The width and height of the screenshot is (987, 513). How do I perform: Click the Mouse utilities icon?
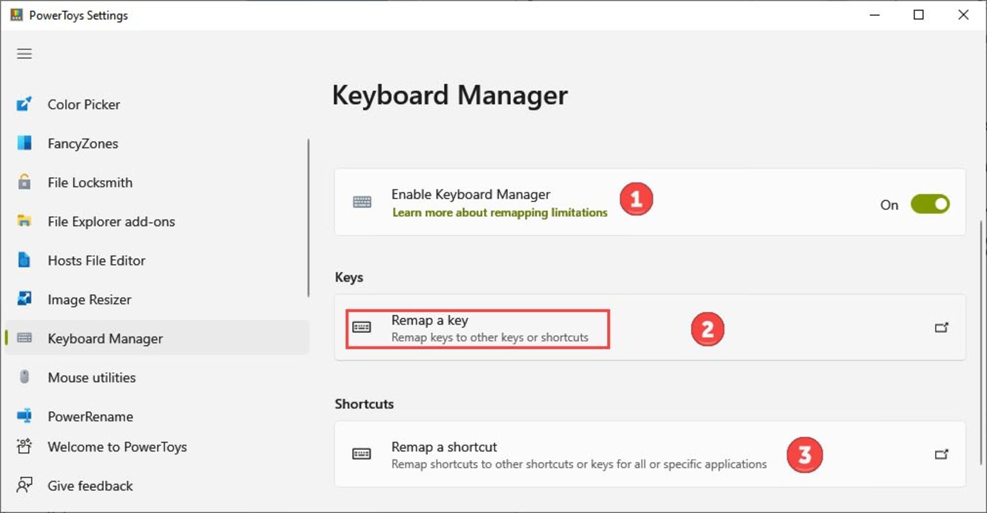(24, 377)
